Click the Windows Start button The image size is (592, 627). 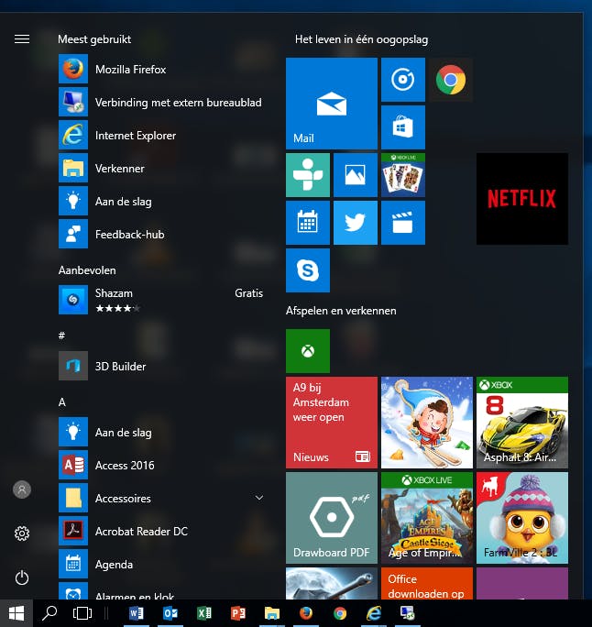[16, 613]
